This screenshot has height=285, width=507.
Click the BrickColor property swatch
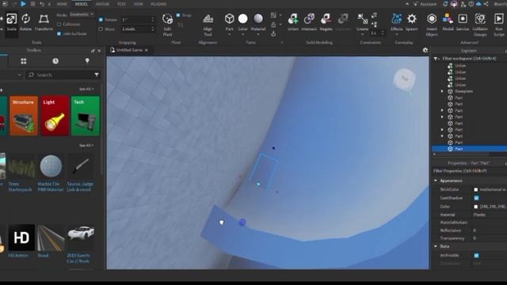click(475, 190)
